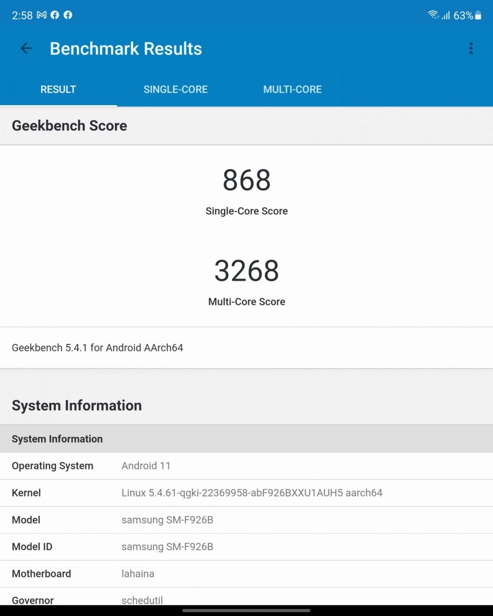Tap the Geekbench Score heading
Image resolution: width=493 pixels, height=616 pixels.
pyautogui.click(x=69, y=126)
